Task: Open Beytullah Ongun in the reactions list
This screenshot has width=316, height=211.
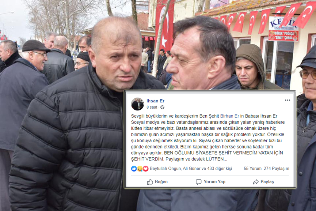Action: [165, 169]
